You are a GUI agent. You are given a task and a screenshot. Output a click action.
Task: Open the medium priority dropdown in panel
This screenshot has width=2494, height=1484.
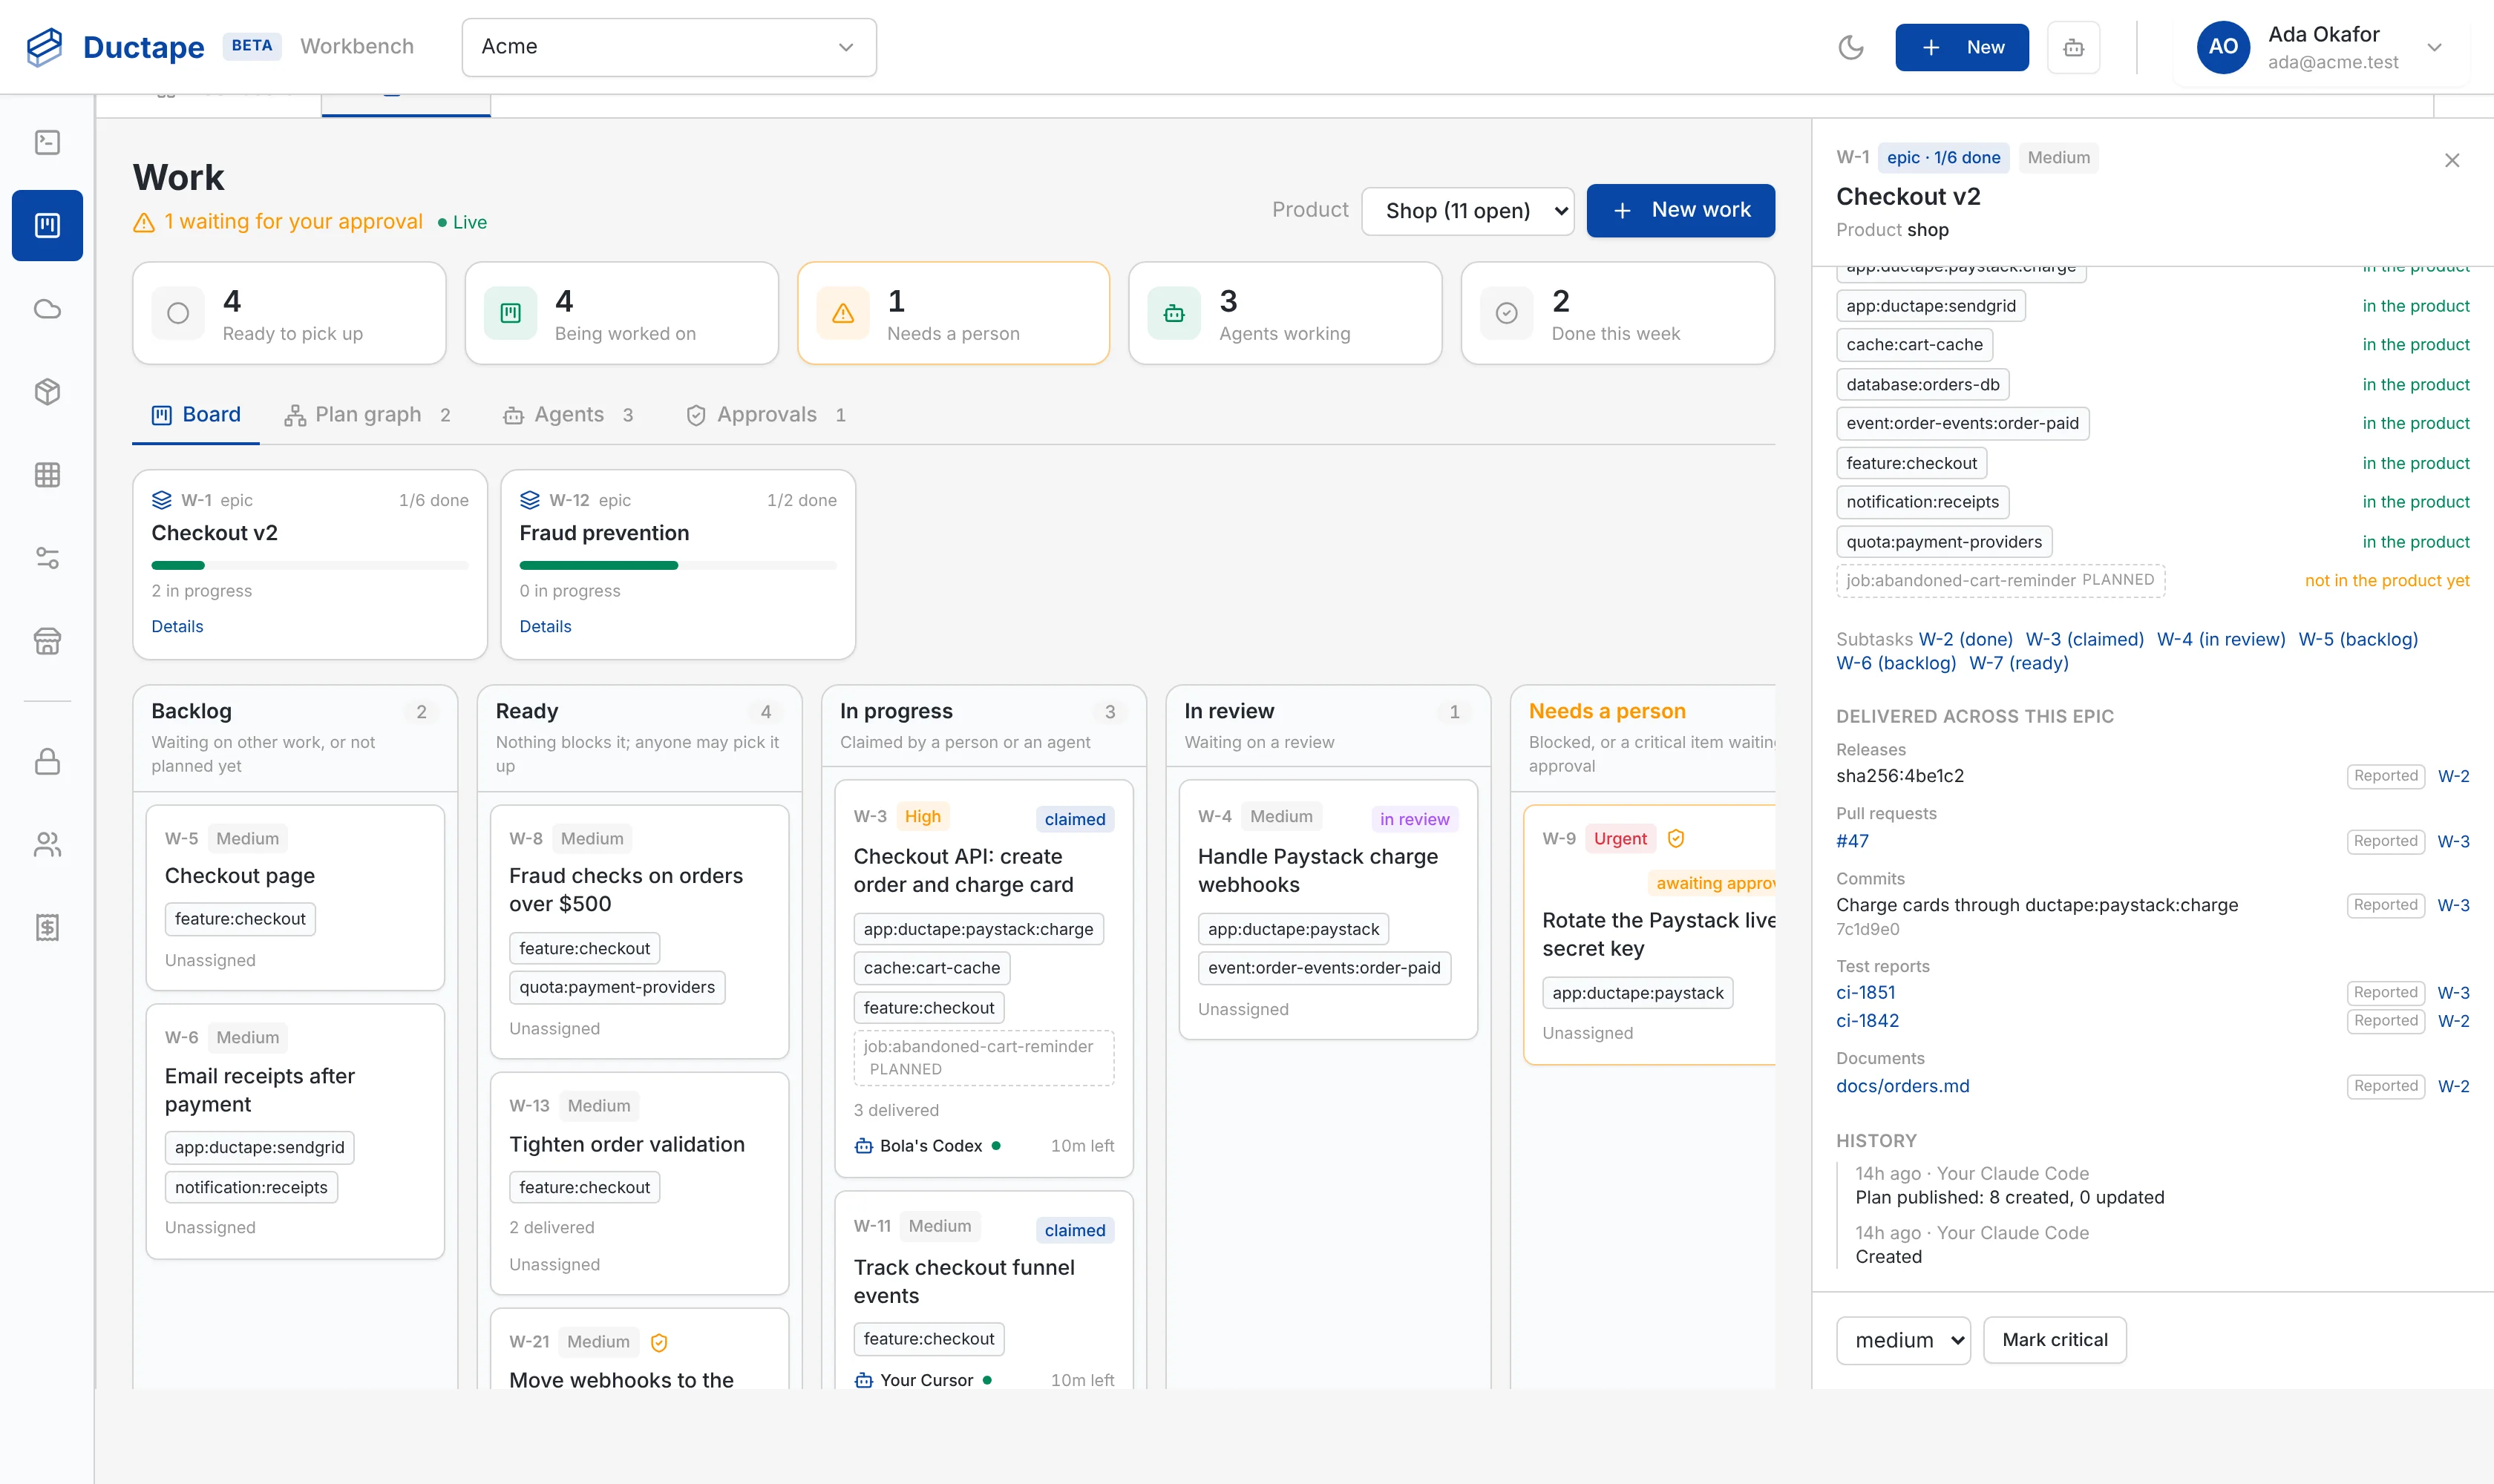(x=1902, y=1340)
